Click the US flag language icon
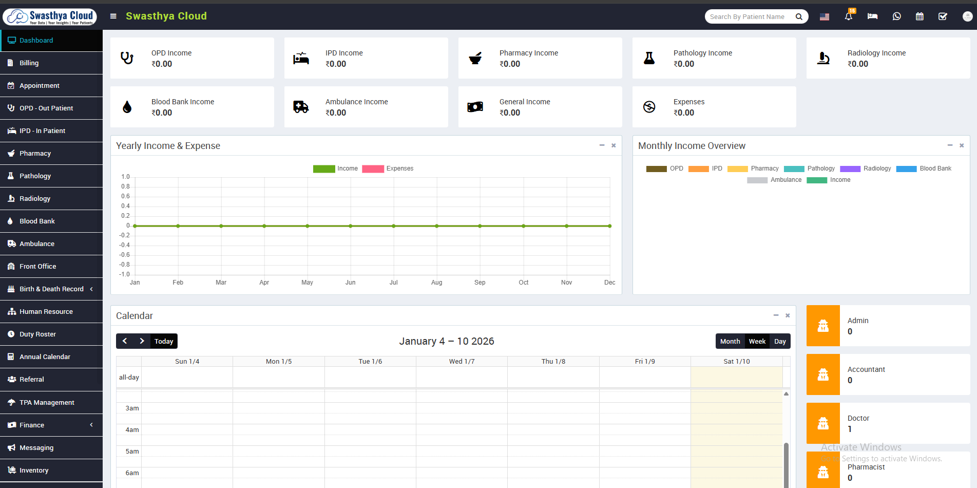The width and height of the screenshot is (977, 488). pyautogui.click(x=825, y=16)
